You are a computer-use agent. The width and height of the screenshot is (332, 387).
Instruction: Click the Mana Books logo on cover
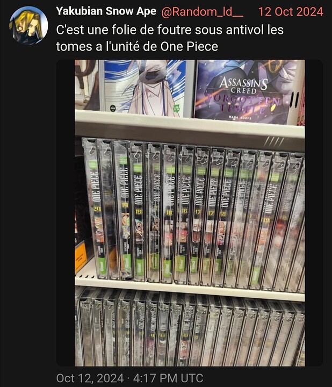pyautogui.click(x=240, y=118)
